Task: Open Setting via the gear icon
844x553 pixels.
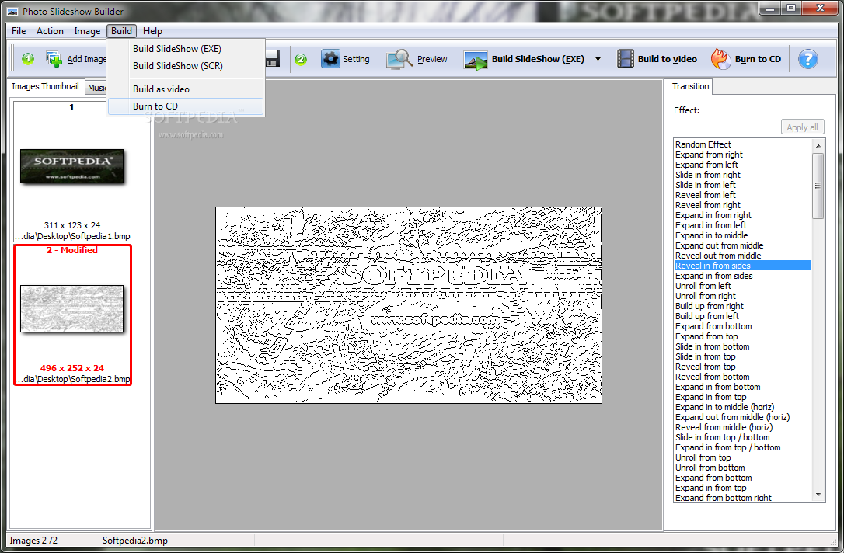Action: click(330, 58)
